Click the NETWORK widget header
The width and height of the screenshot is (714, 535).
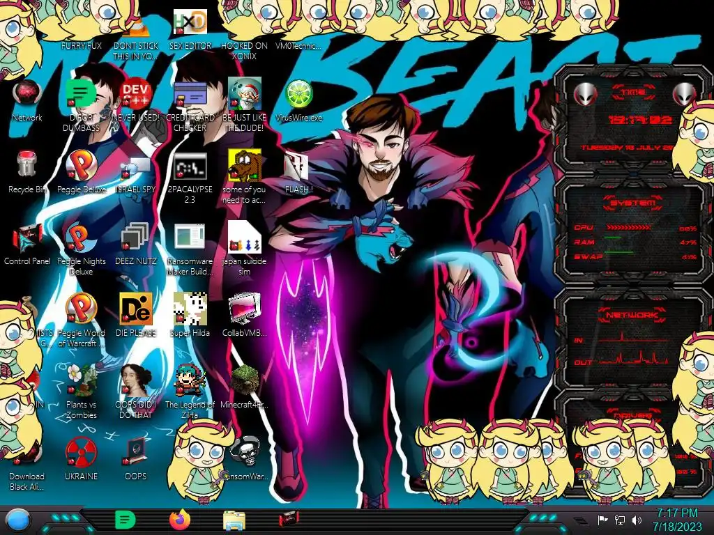pyautogui.click(x=632, y=315)
